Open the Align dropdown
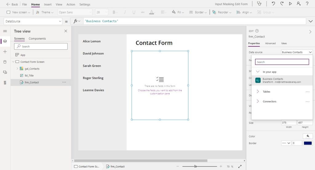This screenshot has width=315, height=170. click(x=244, y=12)
